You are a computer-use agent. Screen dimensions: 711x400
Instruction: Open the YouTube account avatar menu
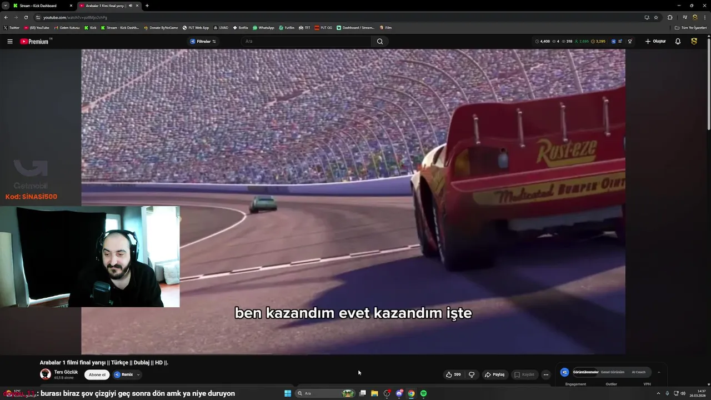tap(694, 41)
